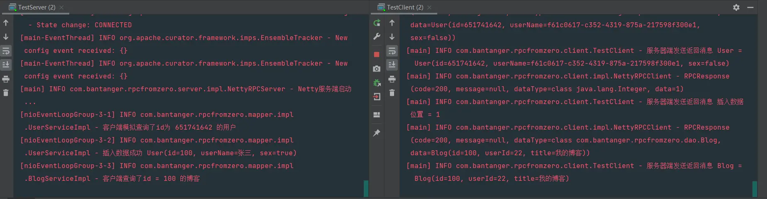Image resolution: width=767 pixels, height=199 pixels.
Task: Disable soft-wrap in TestClient console
Action: coord(392,51)
